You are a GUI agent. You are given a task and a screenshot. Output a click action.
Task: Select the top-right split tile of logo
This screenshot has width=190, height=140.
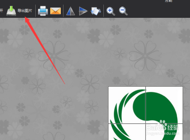(x=164, y=105)
